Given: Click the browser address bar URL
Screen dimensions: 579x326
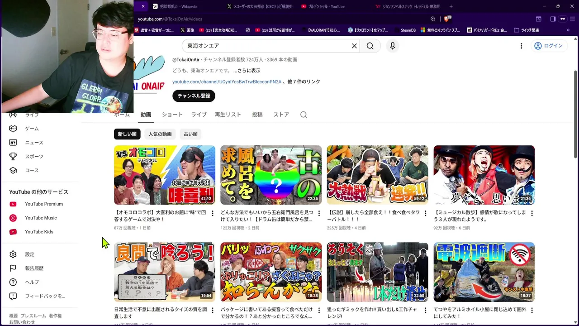Looking at the screenshot, I should pyautogui.click(x=170, y=19).
